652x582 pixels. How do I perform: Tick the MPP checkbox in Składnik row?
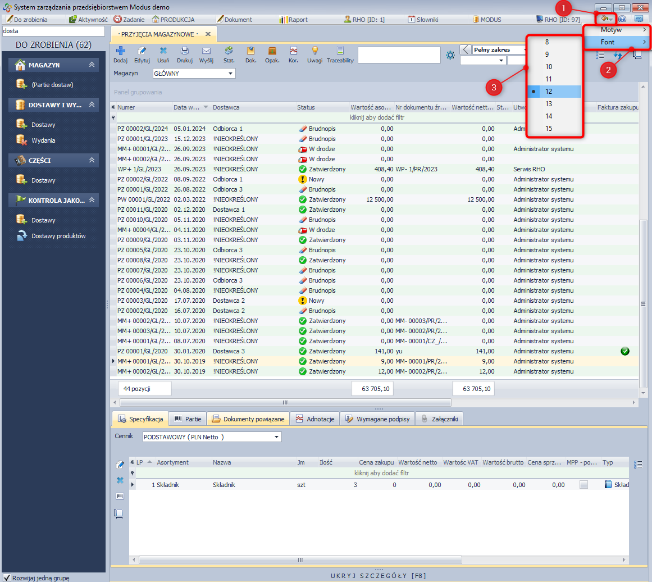(583, 485)
